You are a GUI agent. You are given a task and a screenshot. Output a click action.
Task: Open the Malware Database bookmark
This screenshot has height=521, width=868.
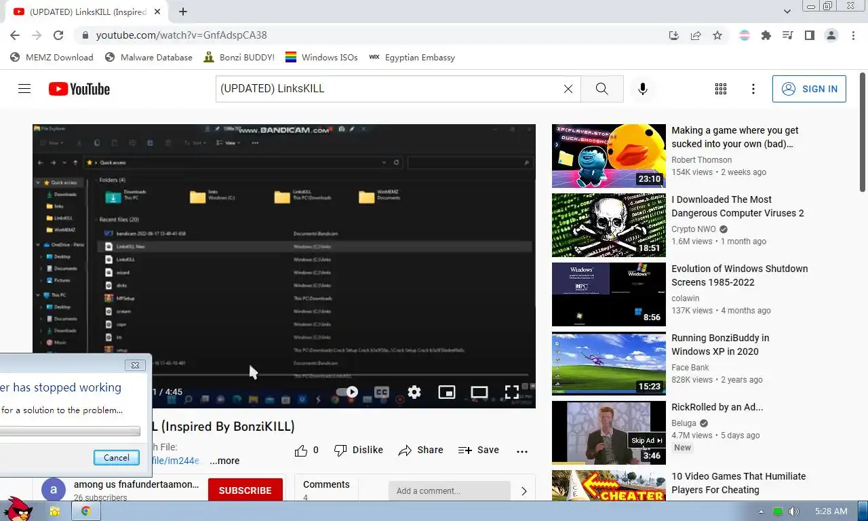tap(149, 58)
